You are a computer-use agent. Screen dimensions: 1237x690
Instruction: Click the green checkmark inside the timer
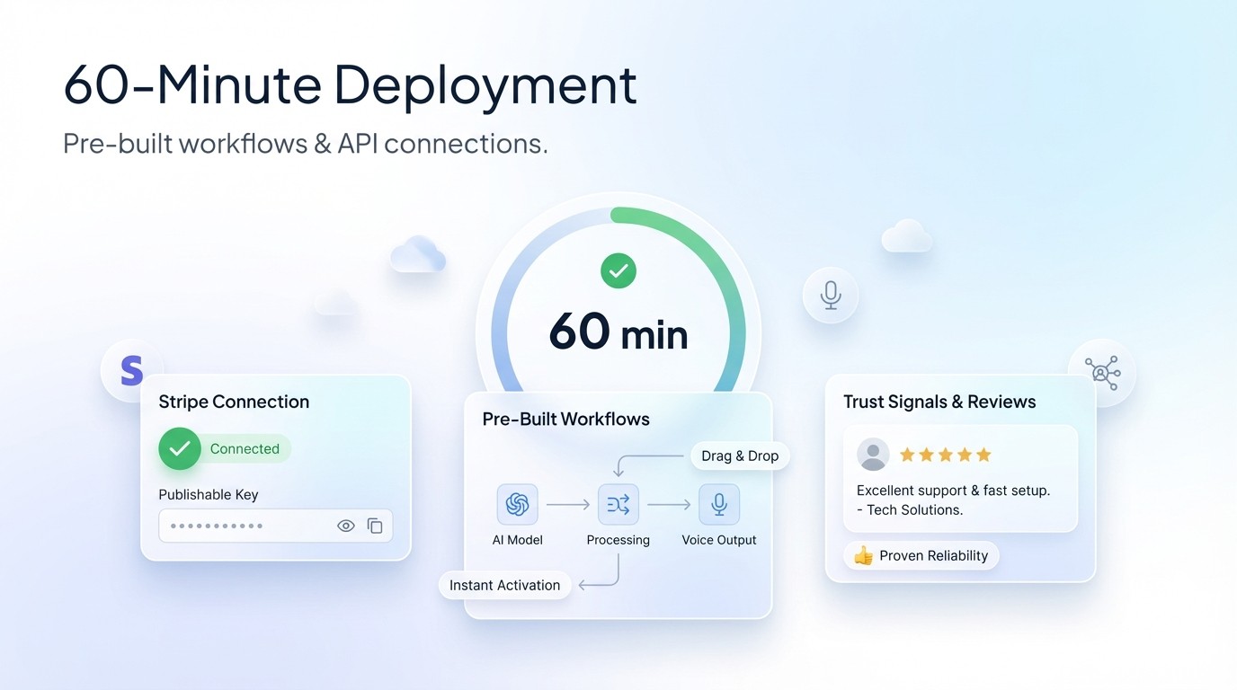pos(618,270)
